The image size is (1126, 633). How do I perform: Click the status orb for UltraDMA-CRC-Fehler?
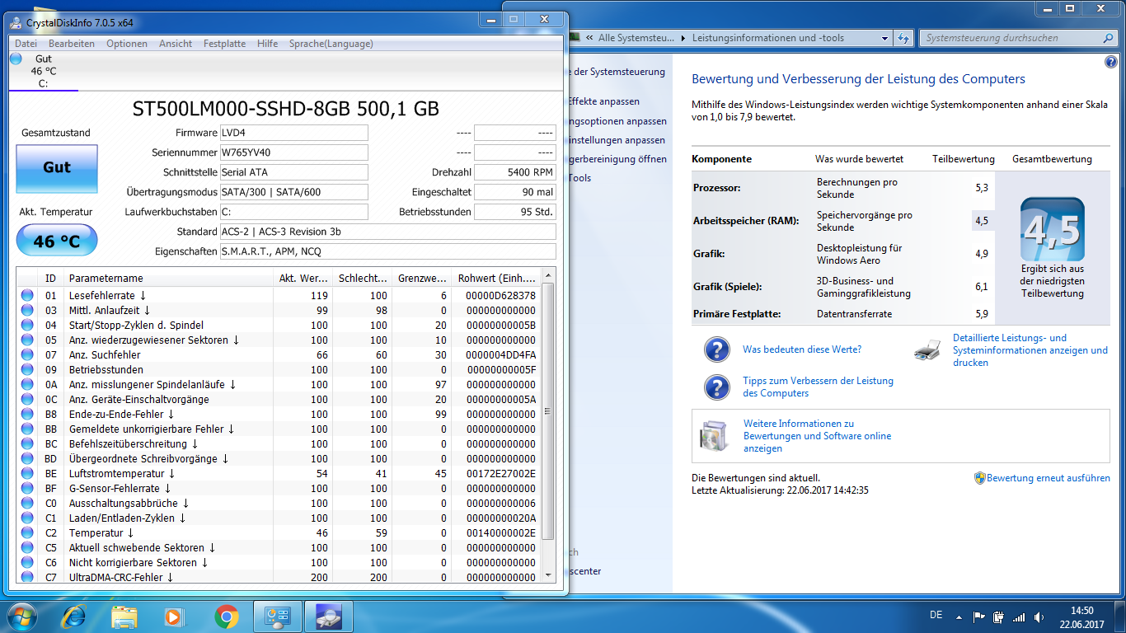tap(27, 577)
